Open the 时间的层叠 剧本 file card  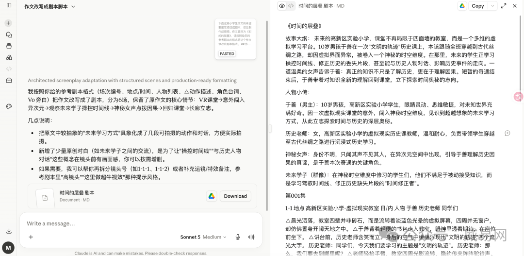tap(142, 196)
